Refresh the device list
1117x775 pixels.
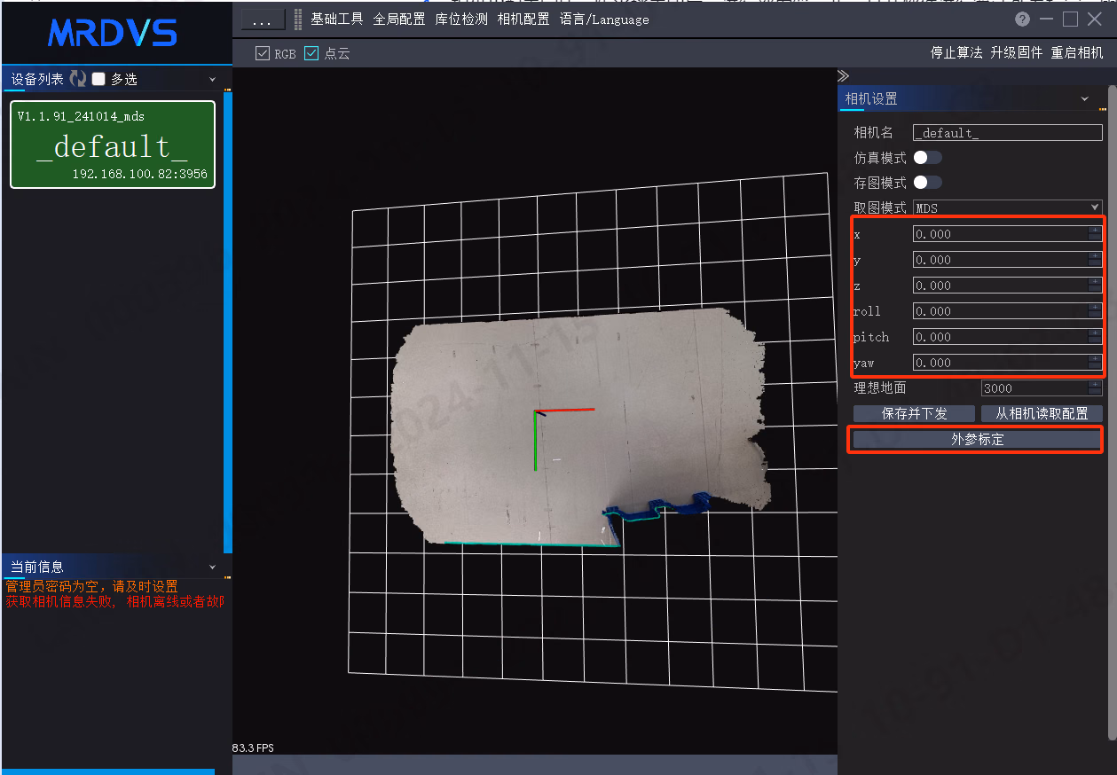point(78,79)
